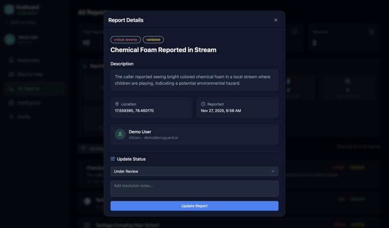This screenshot has height=228, width=389.
Task: Click the Update Status edit icon
Action: [112, 159]
